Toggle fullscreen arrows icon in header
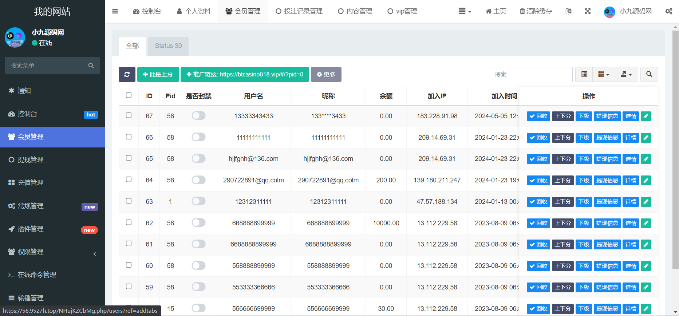The image size is (679, 316). [588, 11]
